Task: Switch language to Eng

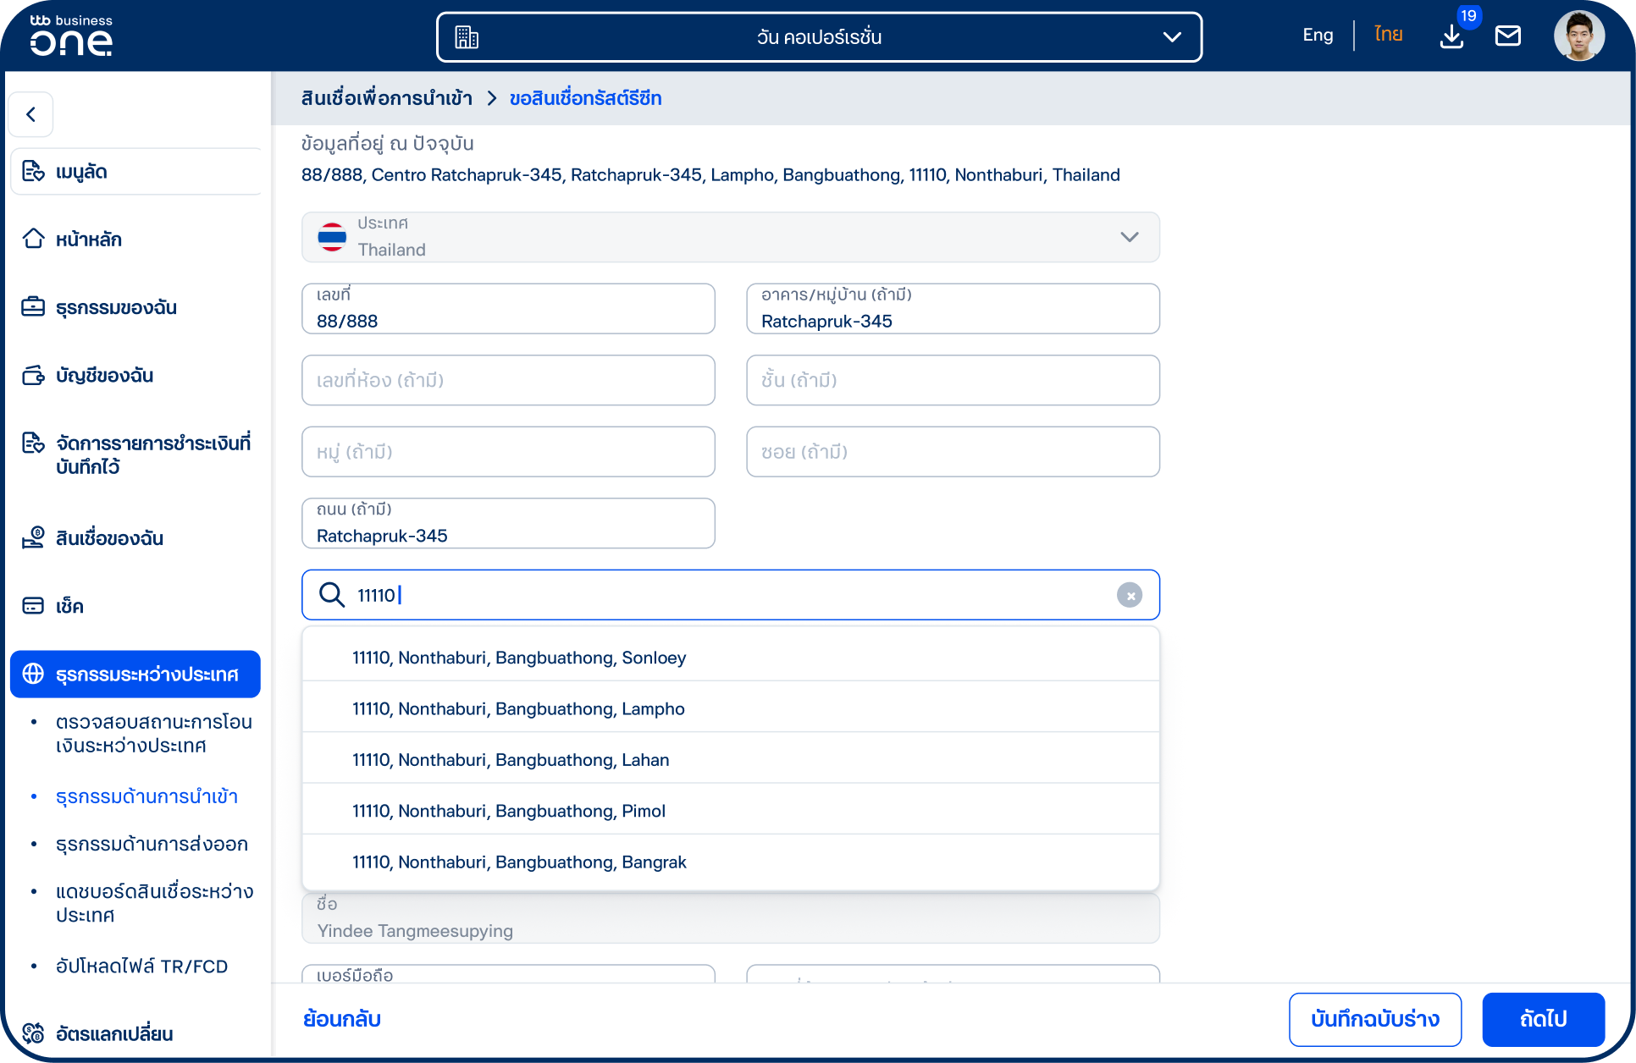Action: tap(1318, 36)
